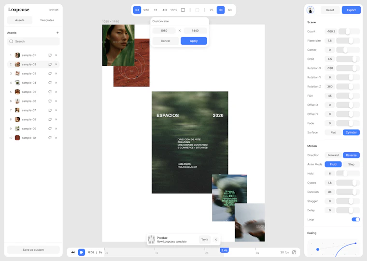This screenshot has width=367, height=261.
Task: Replace the sample-04 asset
Action: (x=50, y=83)
